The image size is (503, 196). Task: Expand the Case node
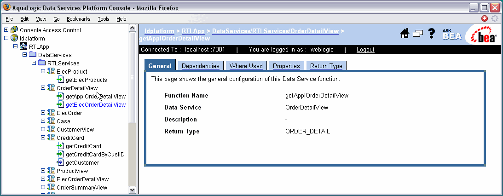click(43, 121)
